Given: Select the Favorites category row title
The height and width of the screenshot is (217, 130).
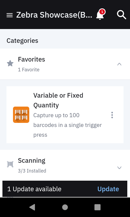Looking at the screenshot, I should point(31,59).
